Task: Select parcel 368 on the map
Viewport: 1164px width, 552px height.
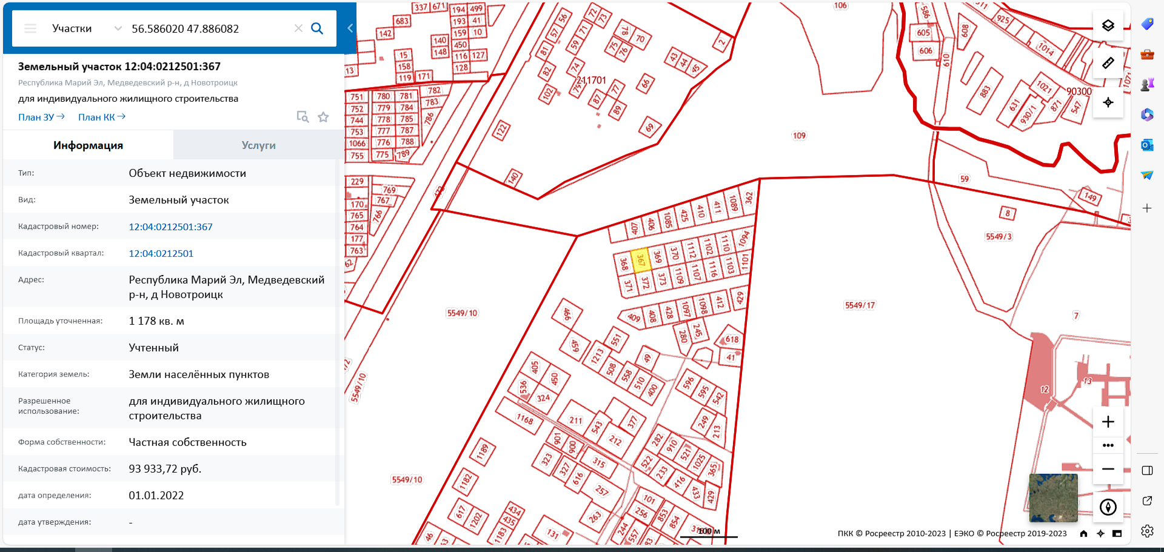Action: 624,264
